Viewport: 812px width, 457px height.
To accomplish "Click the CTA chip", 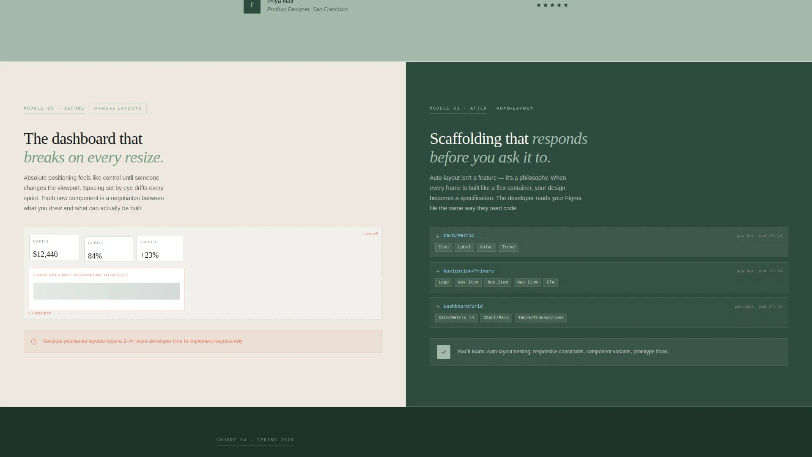I will pyautogui.click(x=551, y=282).
